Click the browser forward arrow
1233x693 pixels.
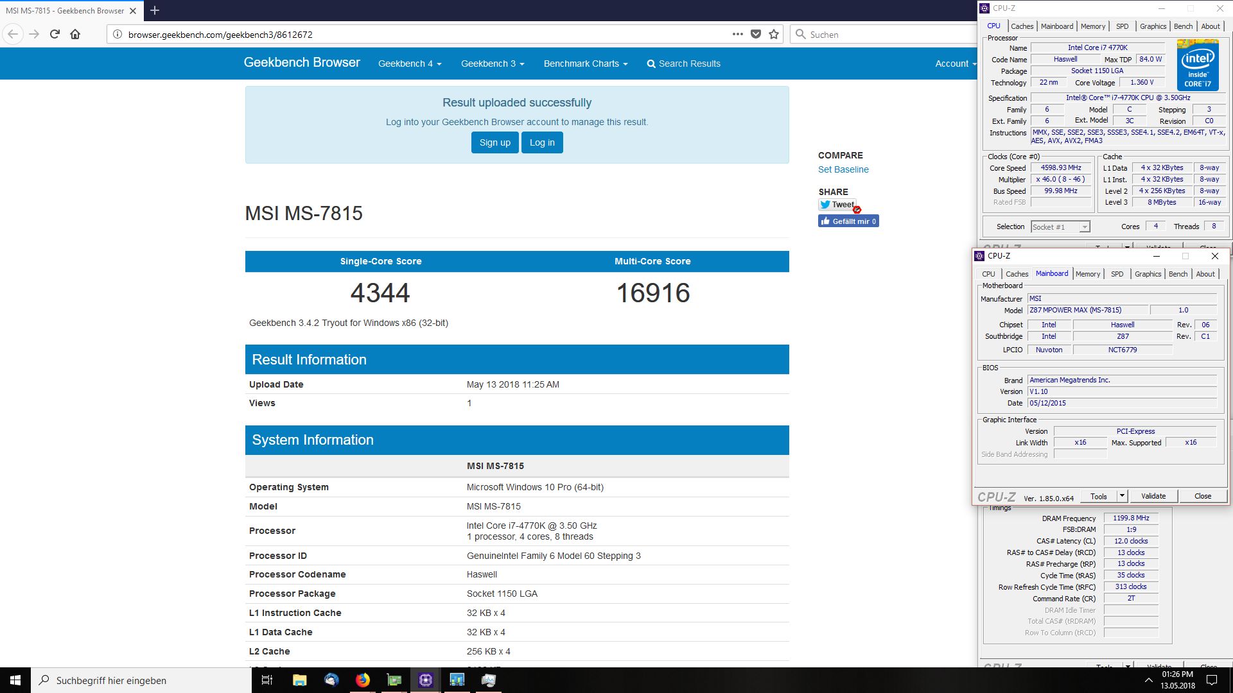(34, 34)
